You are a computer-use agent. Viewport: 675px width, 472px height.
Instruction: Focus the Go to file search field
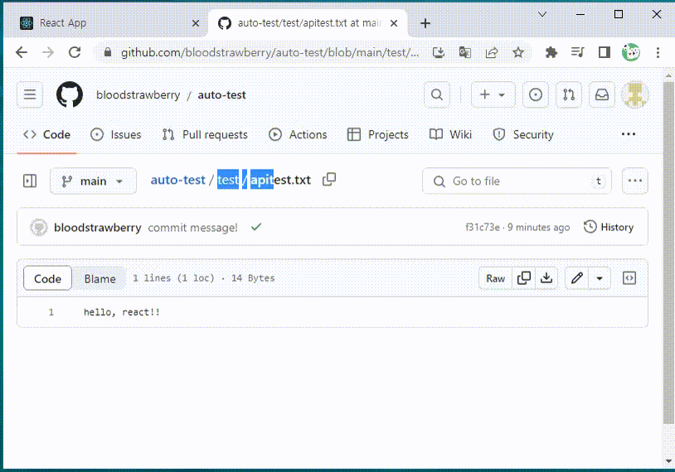(517, 181)
